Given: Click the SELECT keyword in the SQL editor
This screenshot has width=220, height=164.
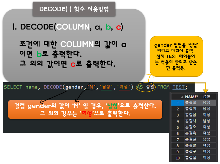Looking at the screenshot, I should (13, 87).
